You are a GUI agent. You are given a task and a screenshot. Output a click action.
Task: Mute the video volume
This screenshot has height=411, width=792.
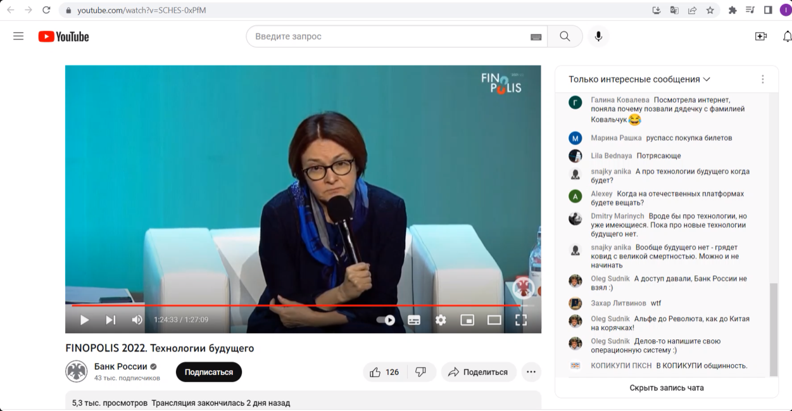[x=137, y=320]
